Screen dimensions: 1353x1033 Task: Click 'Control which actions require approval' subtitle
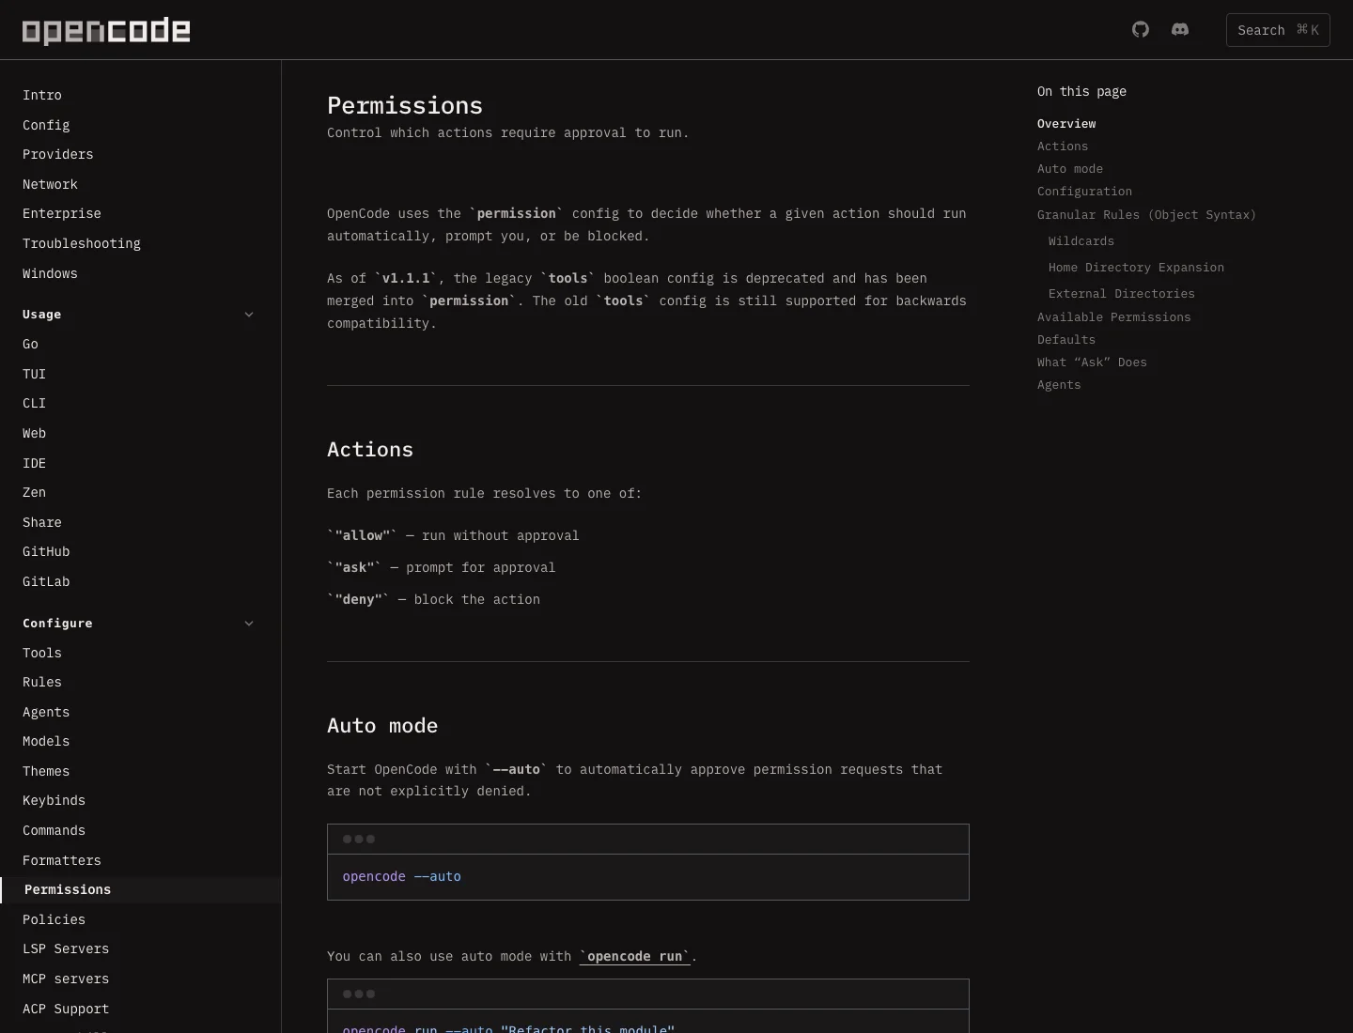(508, 132)
